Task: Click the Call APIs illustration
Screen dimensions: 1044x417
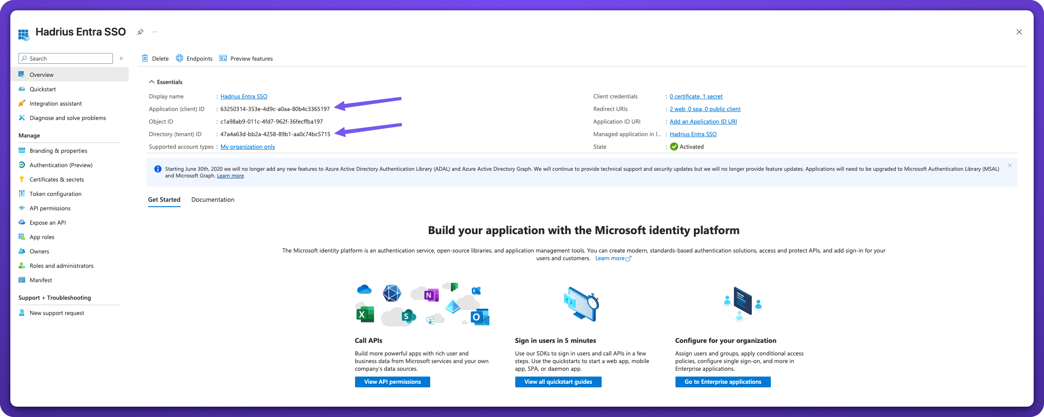Action: [423, 304]
